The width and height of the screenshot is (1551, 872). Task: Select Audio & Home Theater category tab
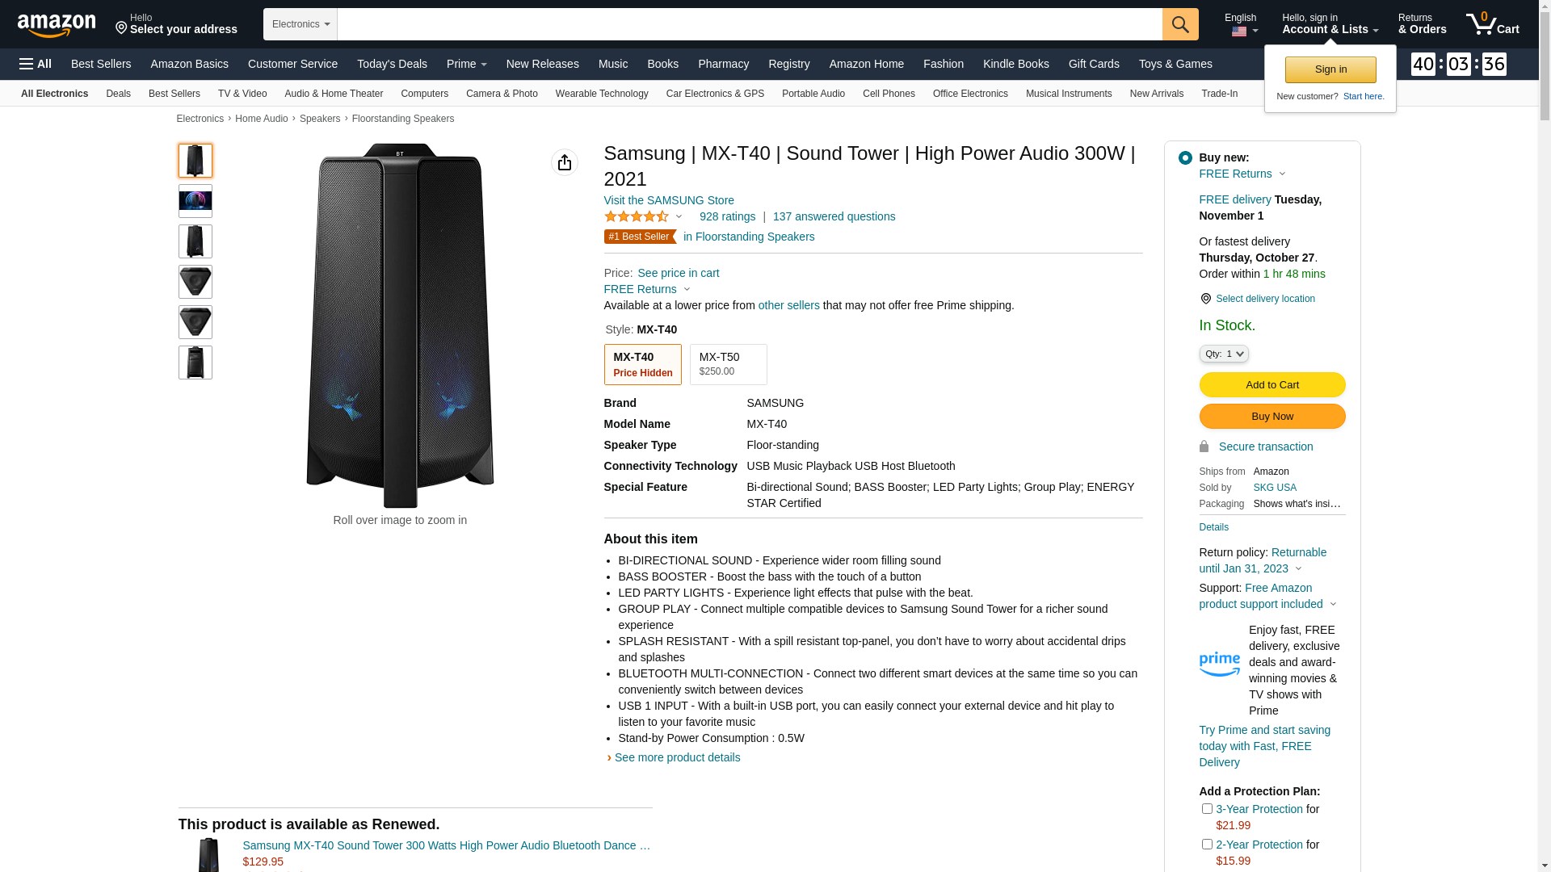[x=334, y=94]
